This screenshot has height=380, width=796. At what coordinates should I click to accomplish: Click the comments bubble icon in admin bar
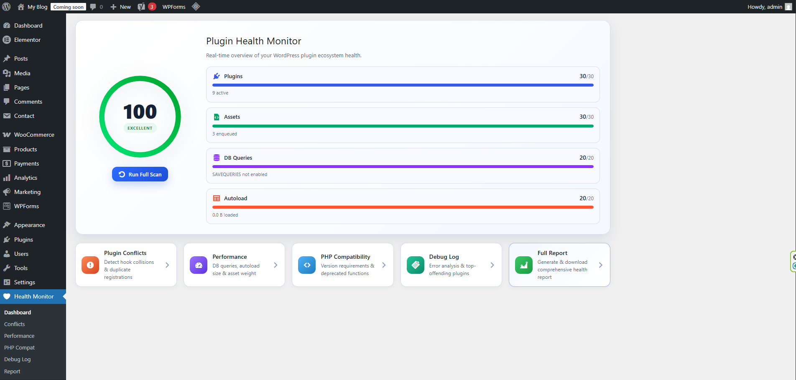point(93,7)
